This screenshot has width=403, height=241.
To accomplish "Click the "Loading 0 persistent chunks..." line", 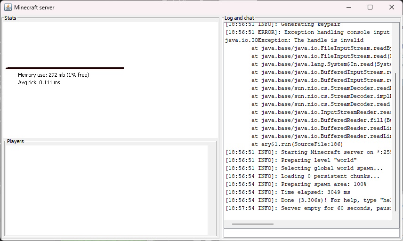I will [x=303, y=176].
